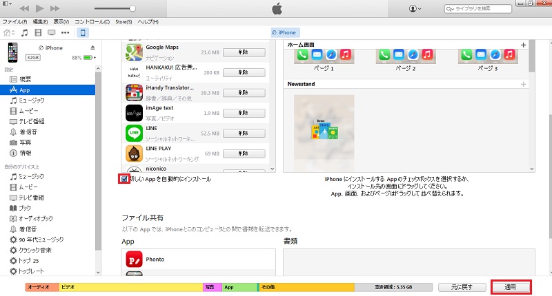Open the music note library icon
The image size is (552, 296).
click(24, 32)
